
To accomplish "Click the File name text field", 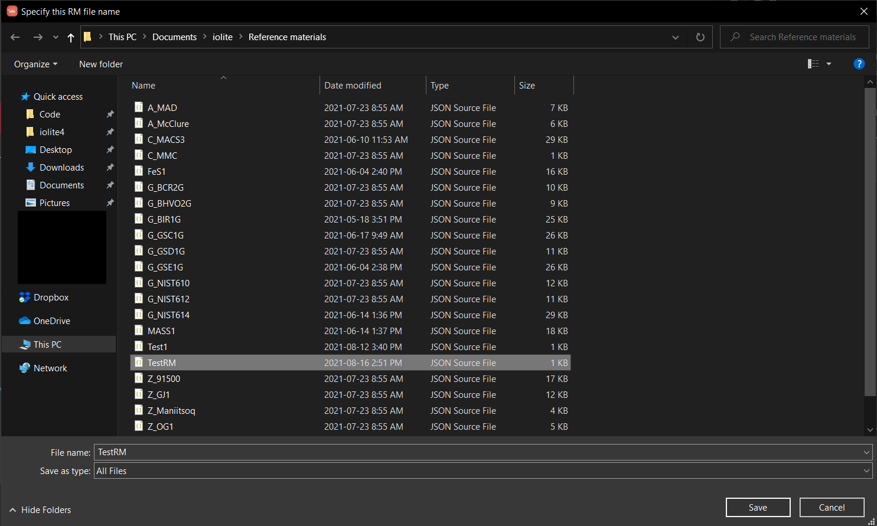I will click(477, 452).
